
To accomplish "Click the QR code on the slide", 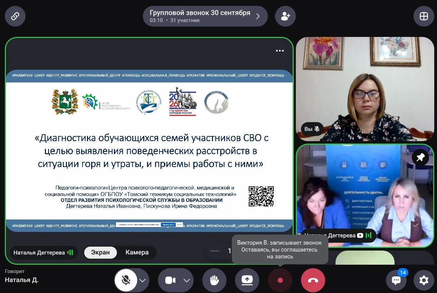I will tap(261, 196).
